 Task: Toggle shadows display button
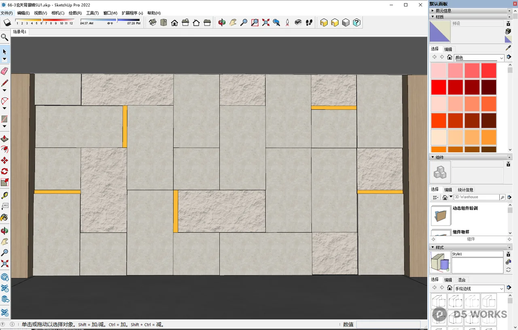tap(7, 23)
